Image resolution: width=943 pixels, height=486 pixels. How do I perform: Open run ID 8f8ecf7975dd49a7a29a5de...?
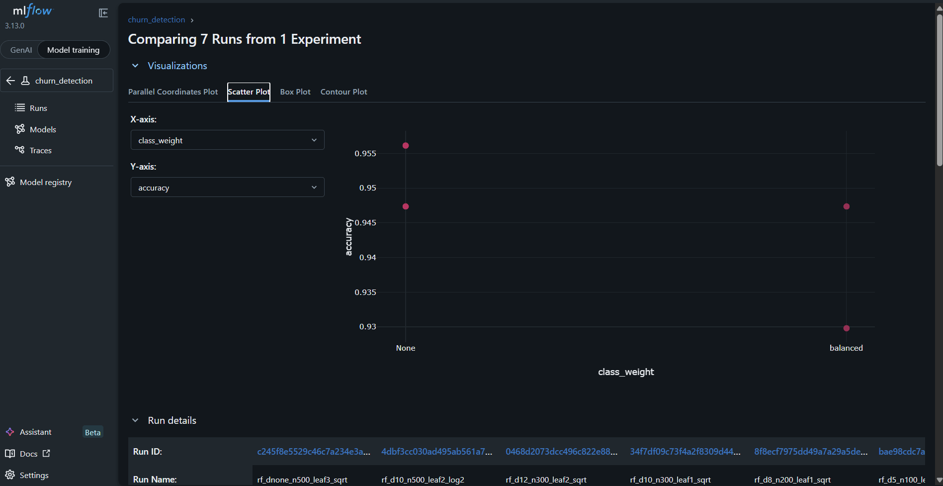(x=811, y=451)
